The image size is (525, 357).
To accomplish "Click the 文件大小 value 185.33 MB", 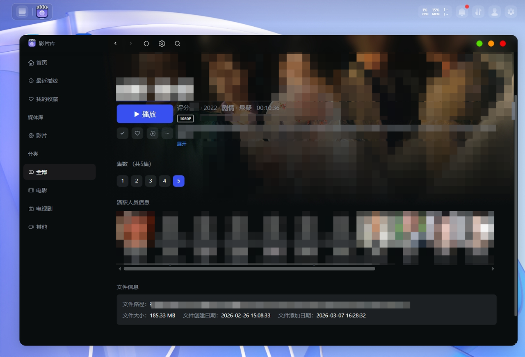I will click(162, 316).
